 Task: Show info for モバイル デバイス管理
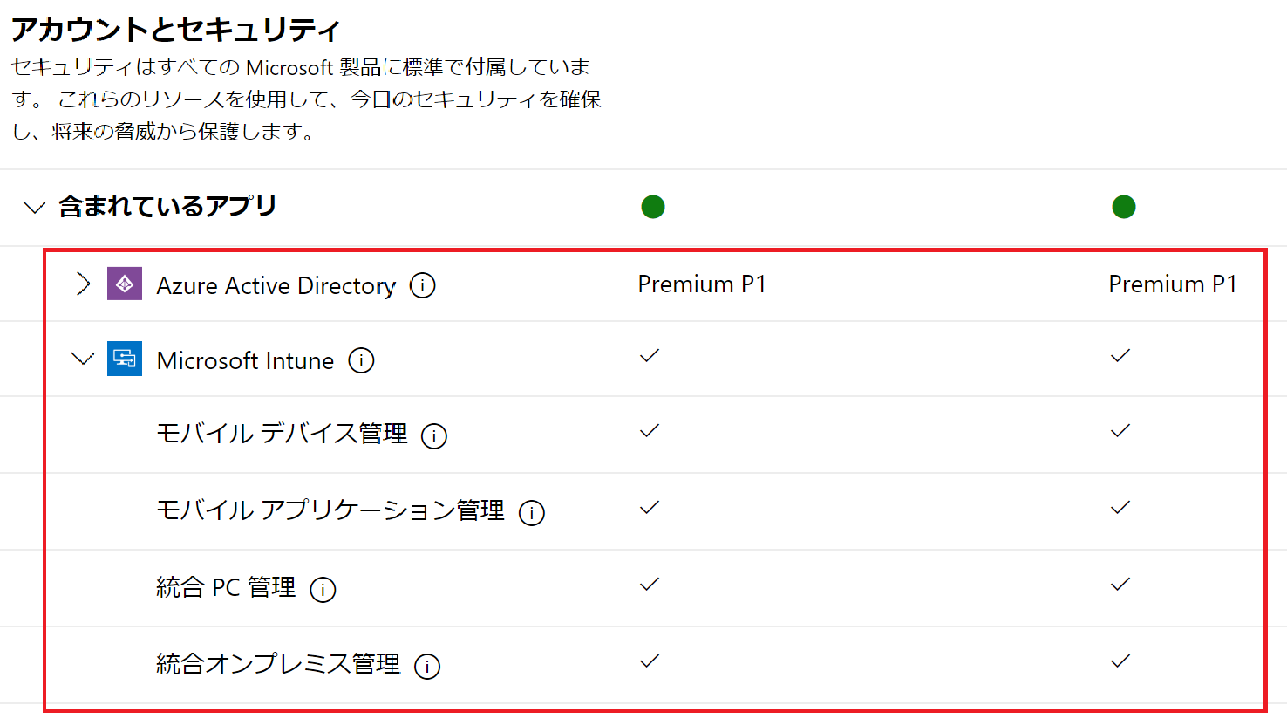pyautogui.click(x=434, y=435)
